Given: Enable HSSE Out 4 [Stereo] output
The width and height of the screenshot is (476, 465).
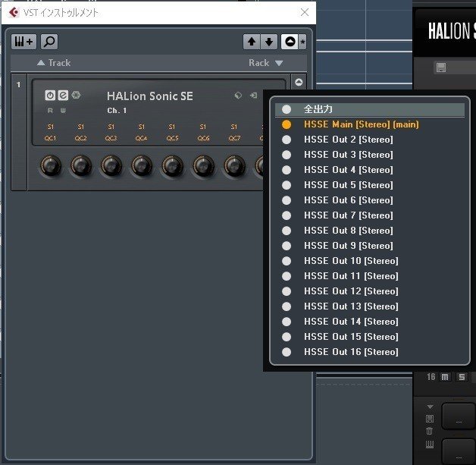Looking at the screenshot, I should coord(369,170).
